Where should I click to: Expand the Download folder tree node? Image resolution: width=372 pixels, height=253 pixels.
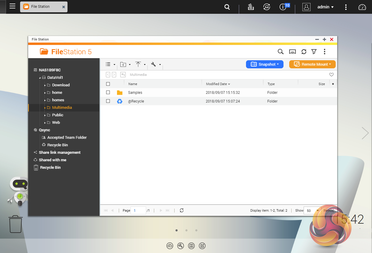coord(45,85)
